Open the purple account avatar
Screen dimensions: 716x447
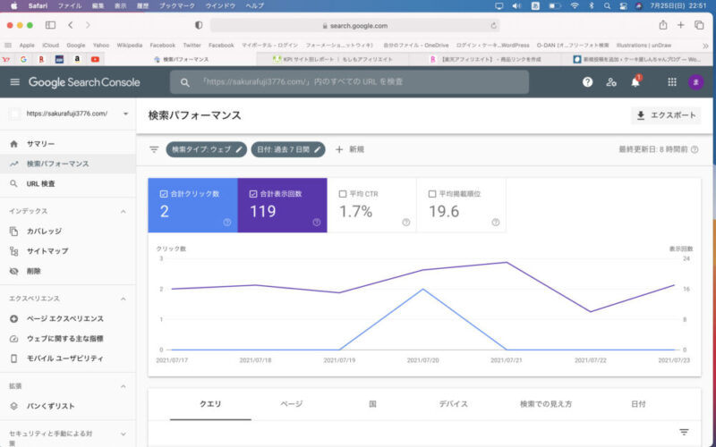click(x=696, y=82)
